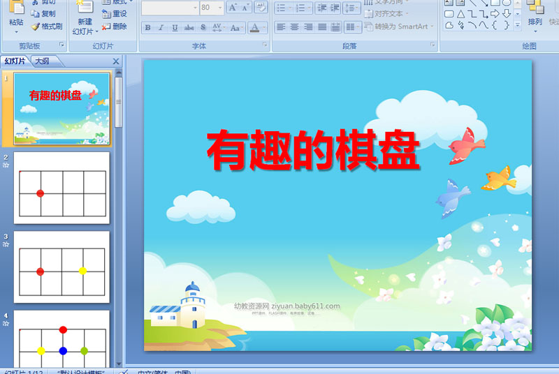
Task: Click the increase font size icon
Action: pyautogui.click(x=233, y=8)
